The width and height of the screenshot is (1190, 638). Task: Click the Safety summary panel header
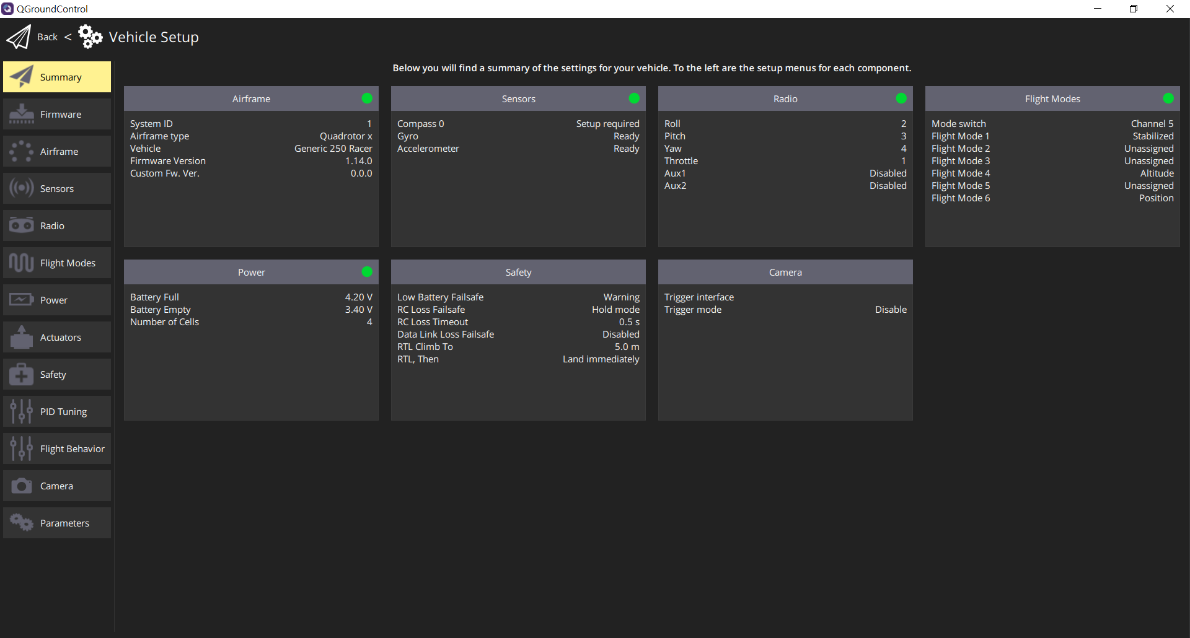pyautogui.click(x=518, y=272)
